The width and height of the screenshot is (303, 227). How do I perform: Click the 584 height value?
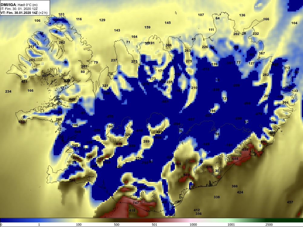(178, 164)
